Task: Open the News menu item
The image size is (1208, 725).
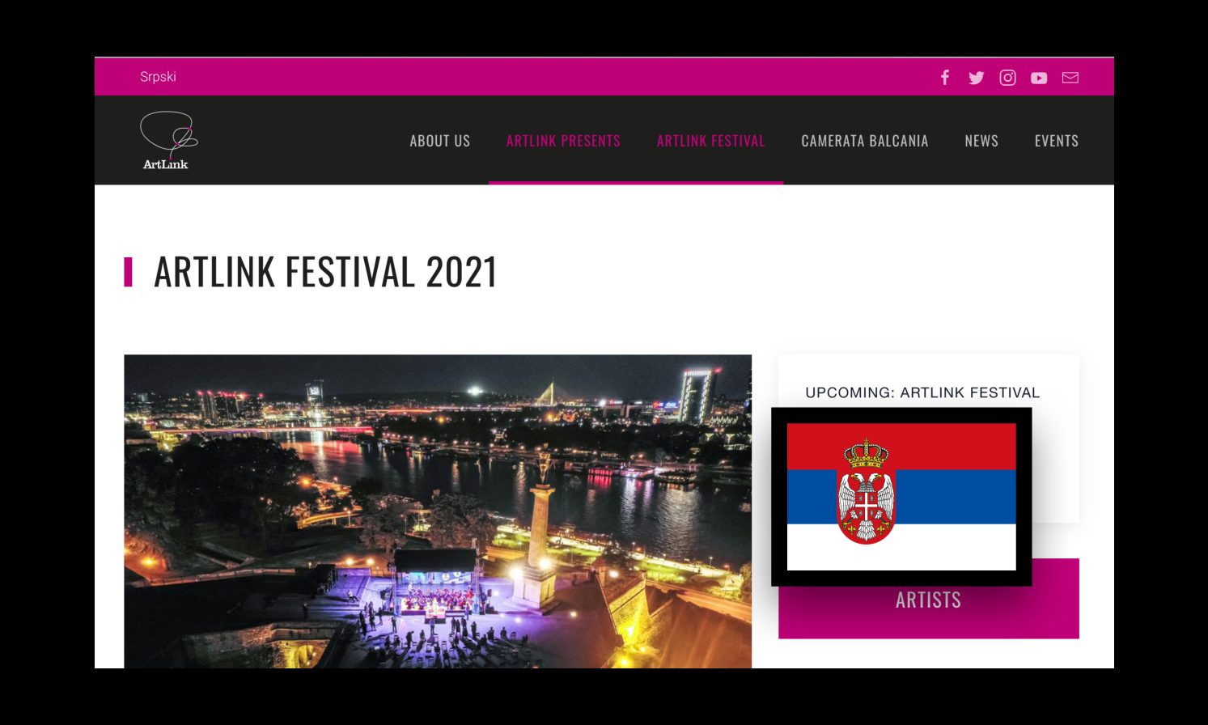Action: click(981, 141)
